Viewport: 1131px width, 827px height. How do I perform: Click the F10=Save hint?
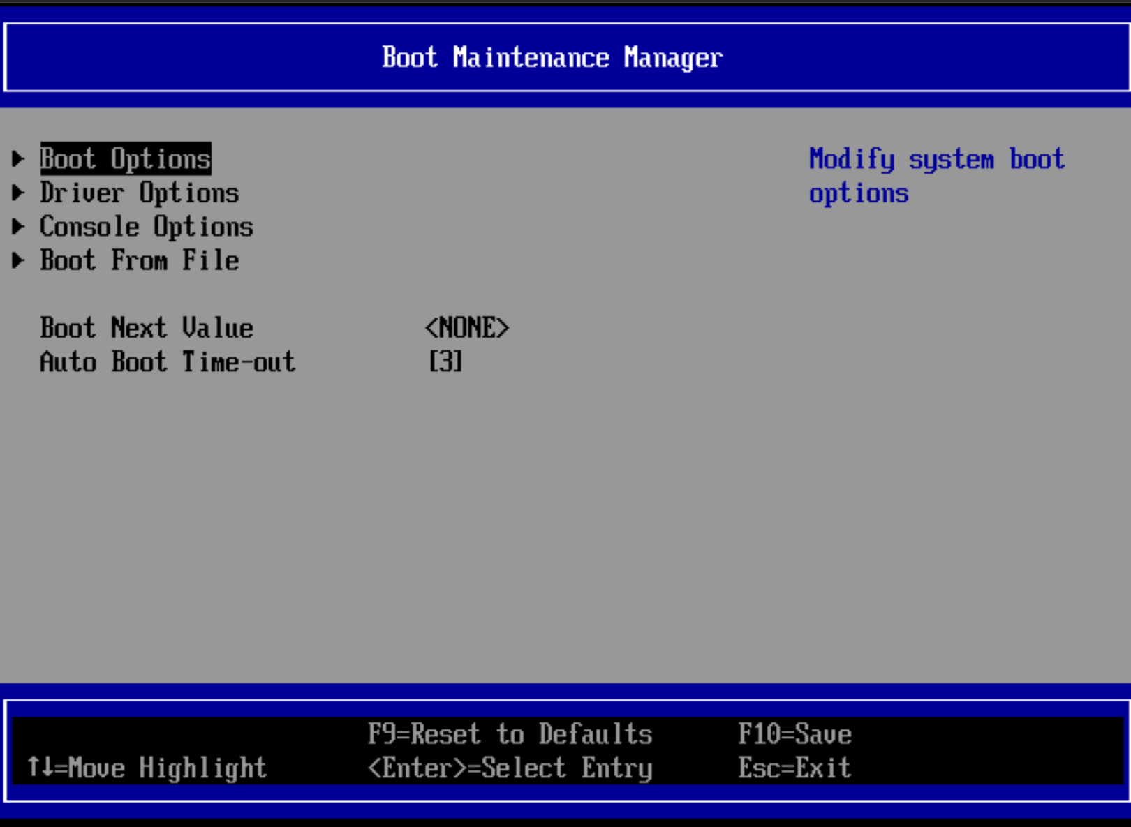click(x=795, y=734)
